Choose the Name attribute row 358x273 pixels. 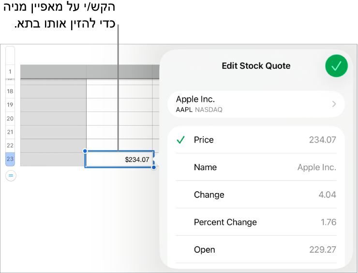click(x=255, y=167)
